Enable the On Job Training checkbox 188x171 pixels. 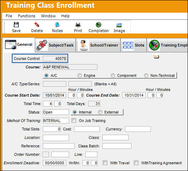click(x=74, y=120)
